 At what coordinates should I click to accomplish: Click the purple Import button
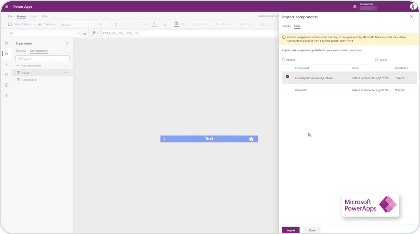(x=290, y=230)
